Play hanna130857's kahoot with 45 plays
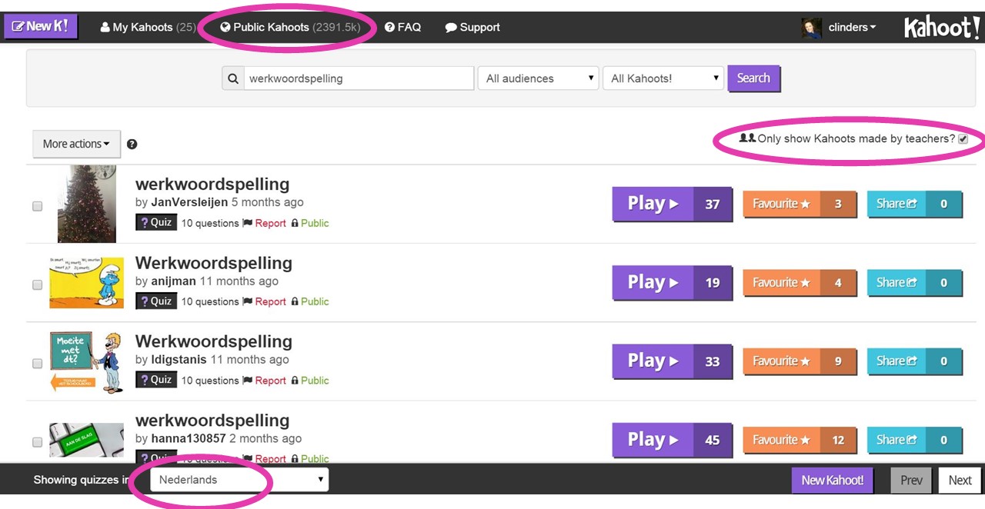985x509 pixels. [672, 440]
